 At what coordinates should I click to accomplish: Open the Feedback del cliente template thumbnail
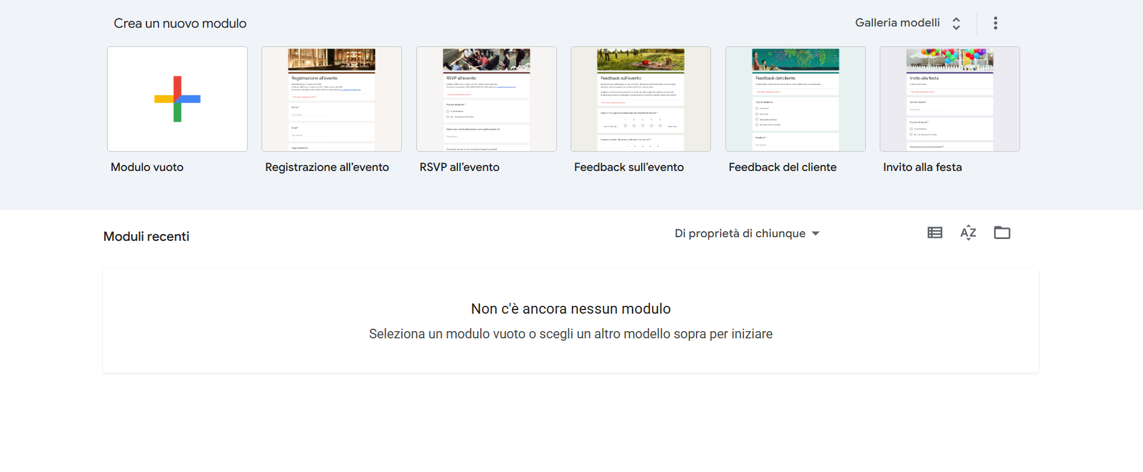coord(795,99)
